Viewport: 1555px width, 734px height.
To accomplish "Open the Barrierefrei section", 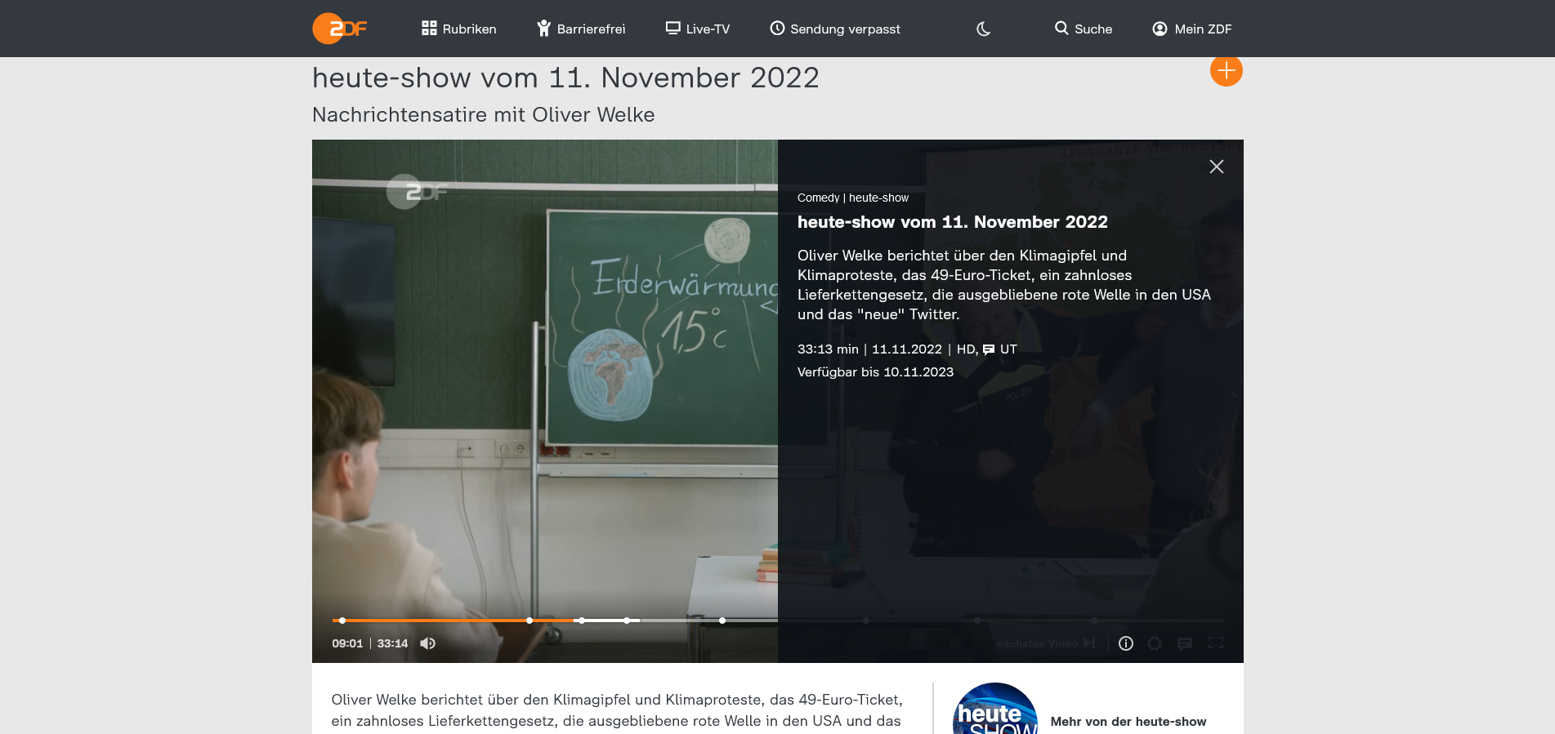I will 581,29.
